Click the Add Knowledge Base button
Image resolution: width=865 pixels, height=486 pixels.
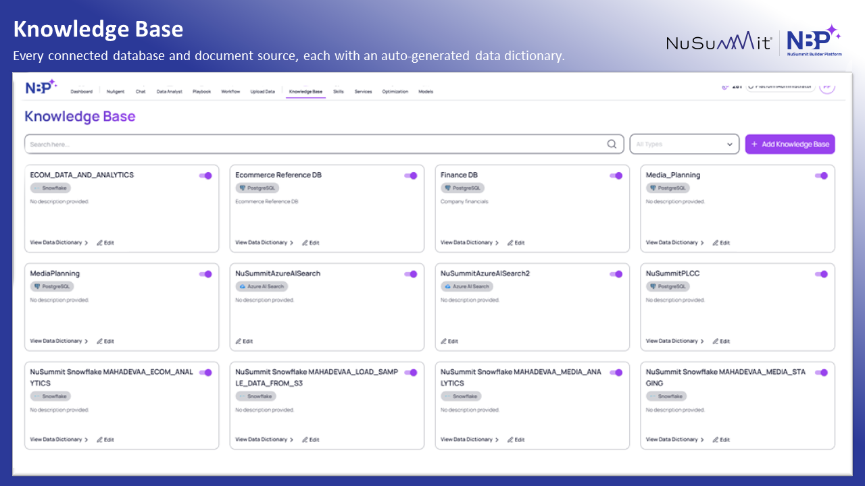pyautogui.click(x=790, y=144)
